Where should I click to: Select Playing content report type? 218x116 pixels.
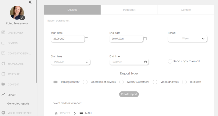[x=56, y=82]
